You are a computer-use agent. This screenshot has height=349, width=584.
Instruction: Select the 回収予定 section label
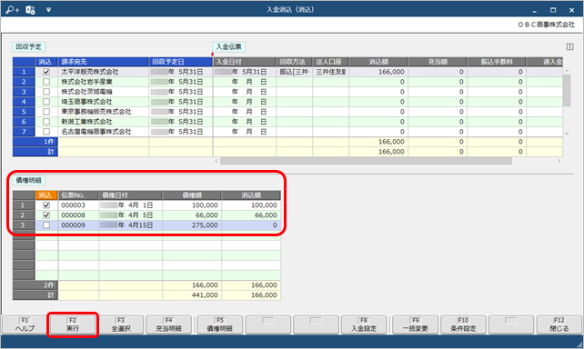tap(29, 47)
